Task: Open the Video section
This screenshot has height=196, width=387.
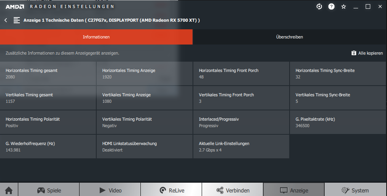Action: point(110,190)
